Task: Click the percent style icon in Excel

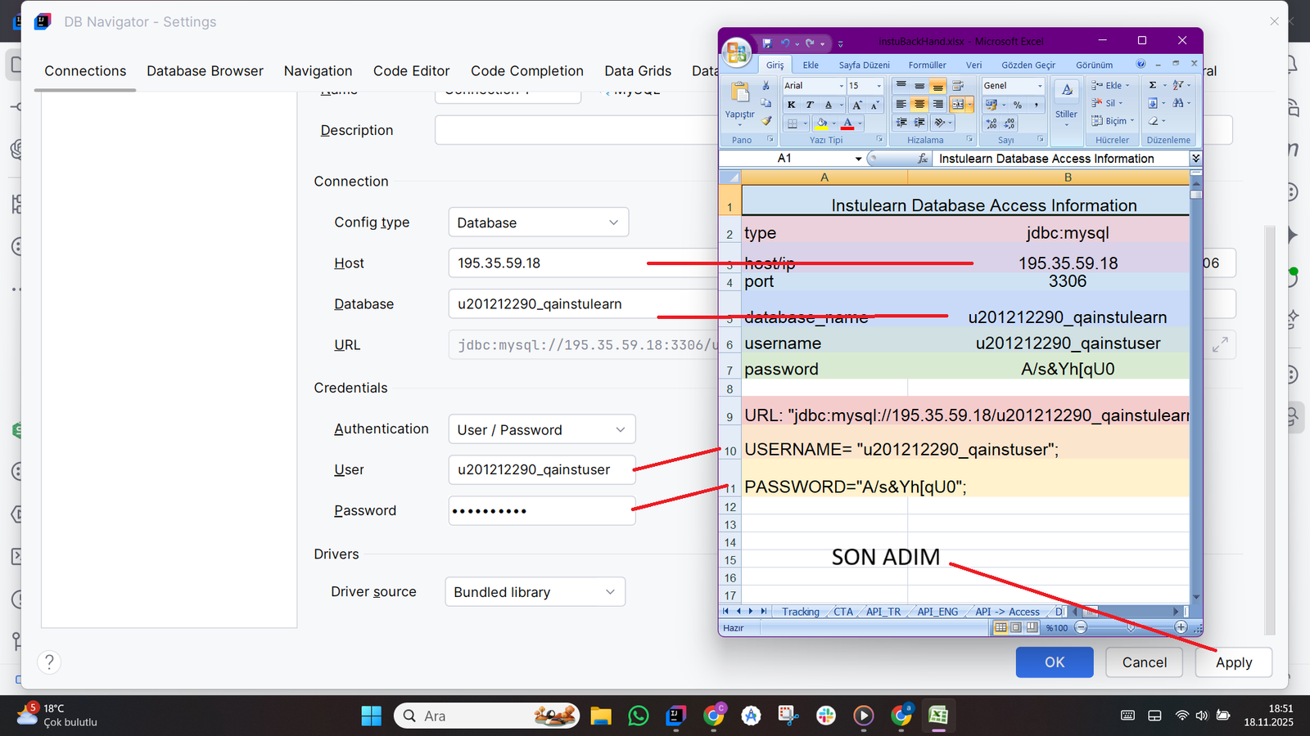Action: (1018, 105)
